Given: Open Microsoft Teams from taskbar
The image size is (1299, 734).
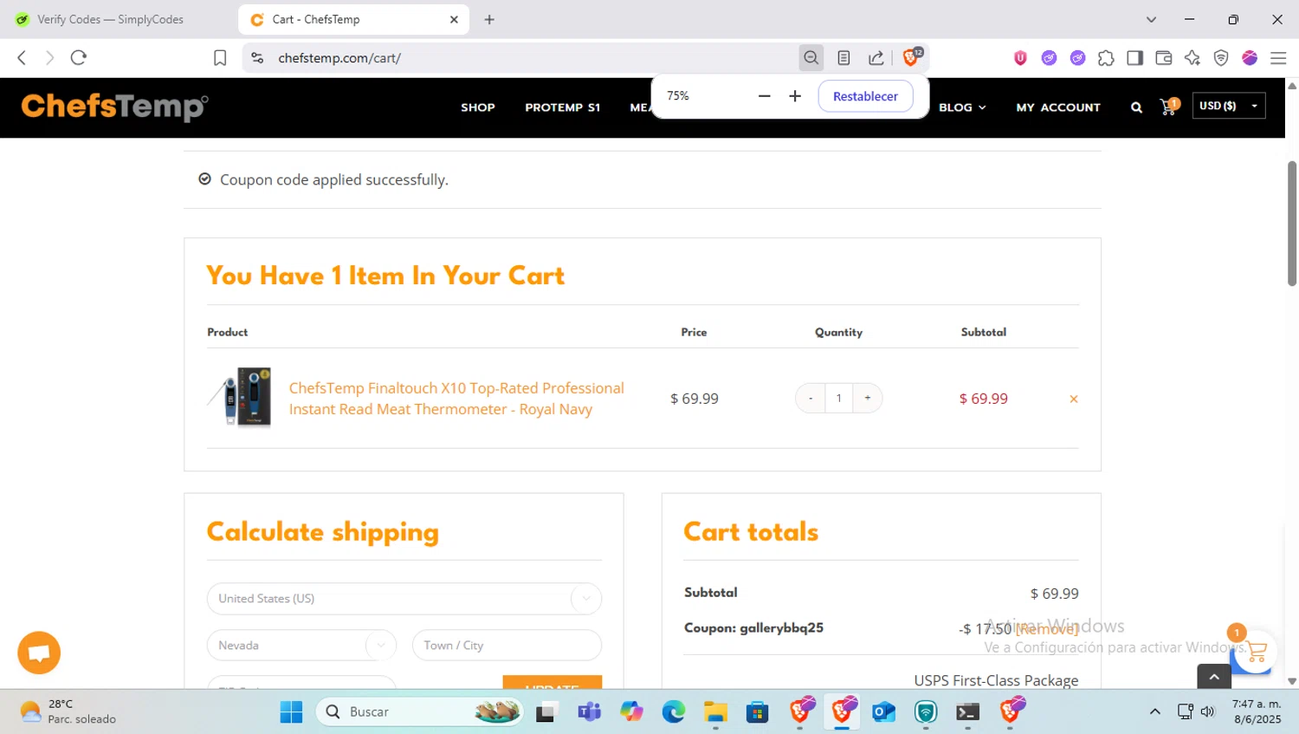Looking at the screenshot, I should 590,712.
